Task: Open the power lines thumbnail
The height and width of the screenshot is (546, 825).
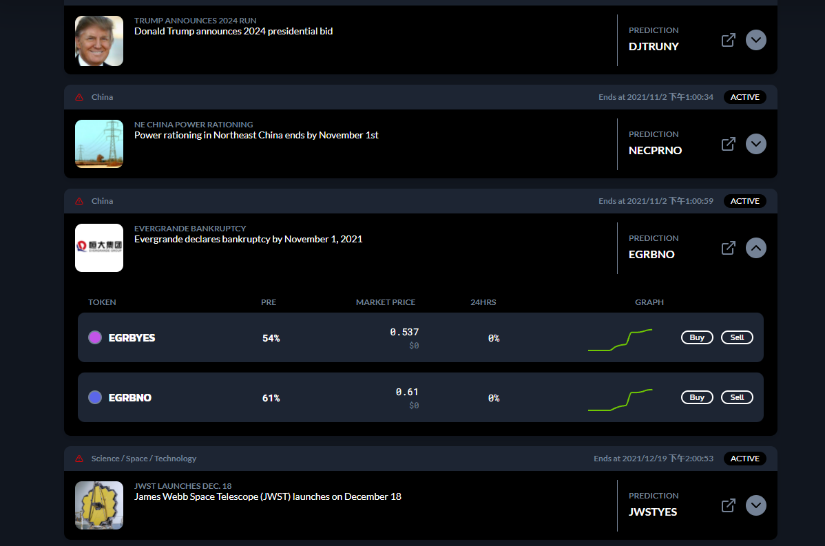Action: (x=99, y=144)
